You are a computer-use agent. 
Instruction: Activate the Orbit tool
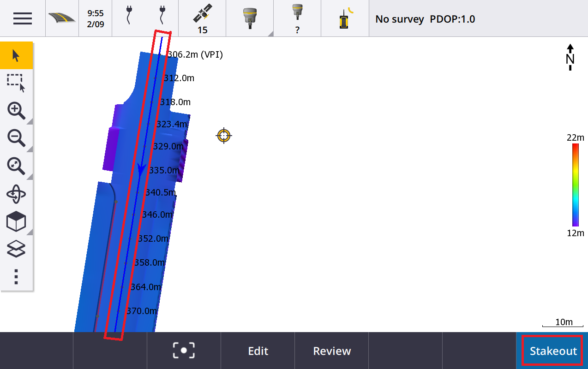click(16, 194)
